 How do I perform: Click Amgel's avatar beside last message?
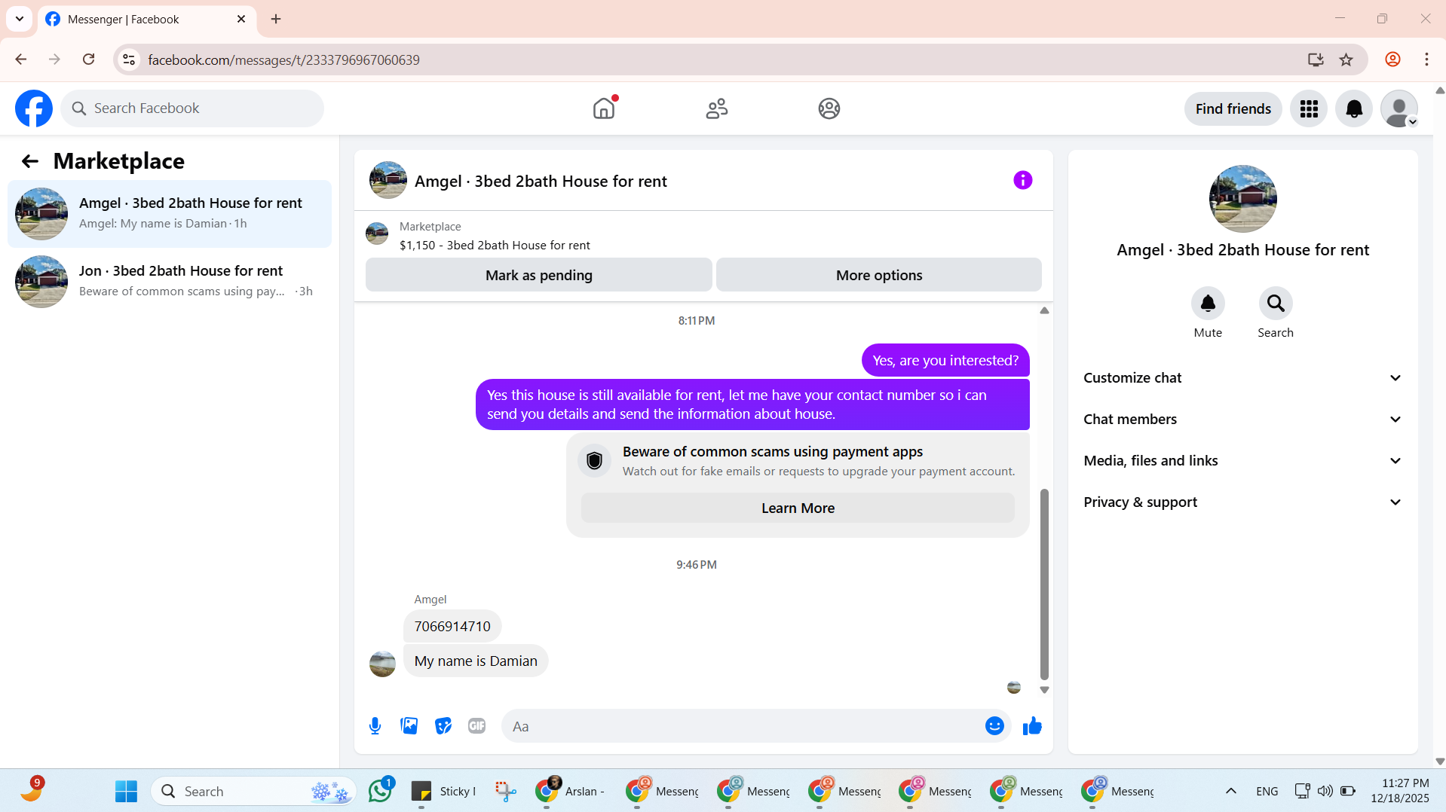[x=382, y=664]
